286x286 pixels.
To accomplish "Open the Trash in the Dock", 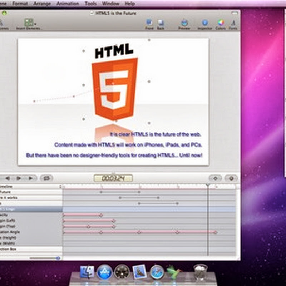I will 200,272.
